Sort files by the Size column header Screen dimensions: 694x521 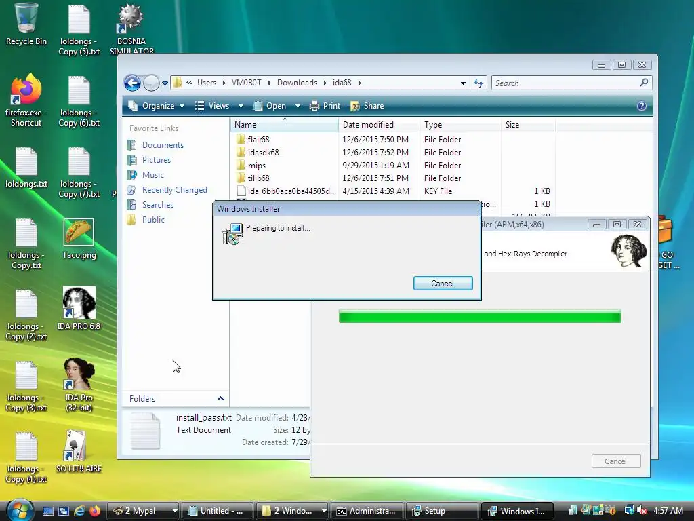(x=529, y=125)
